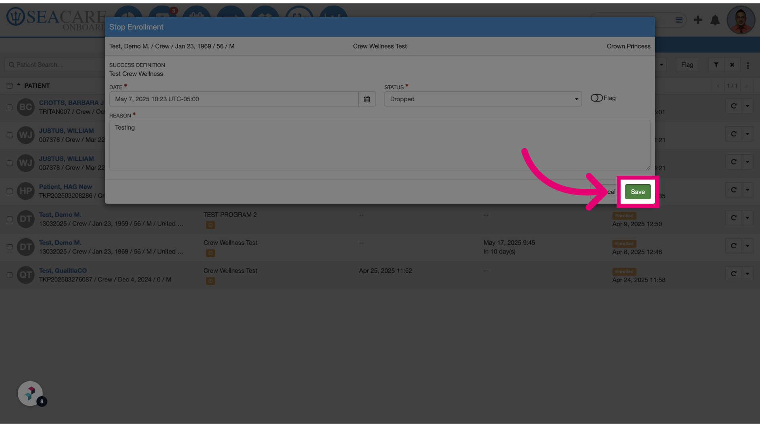Click orange clock icon under TEST PROGRAM 2

click(211, 225)
